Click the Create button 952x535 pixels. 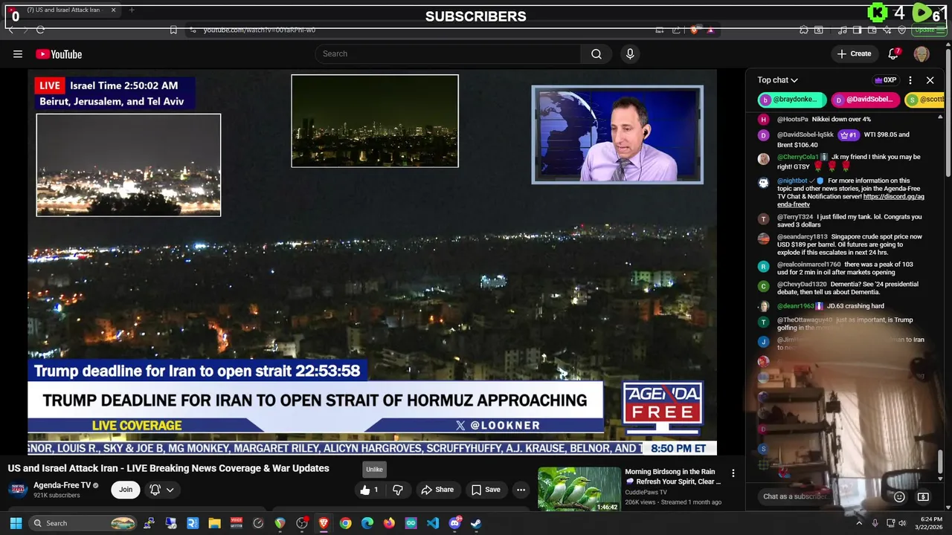(854, 53)
